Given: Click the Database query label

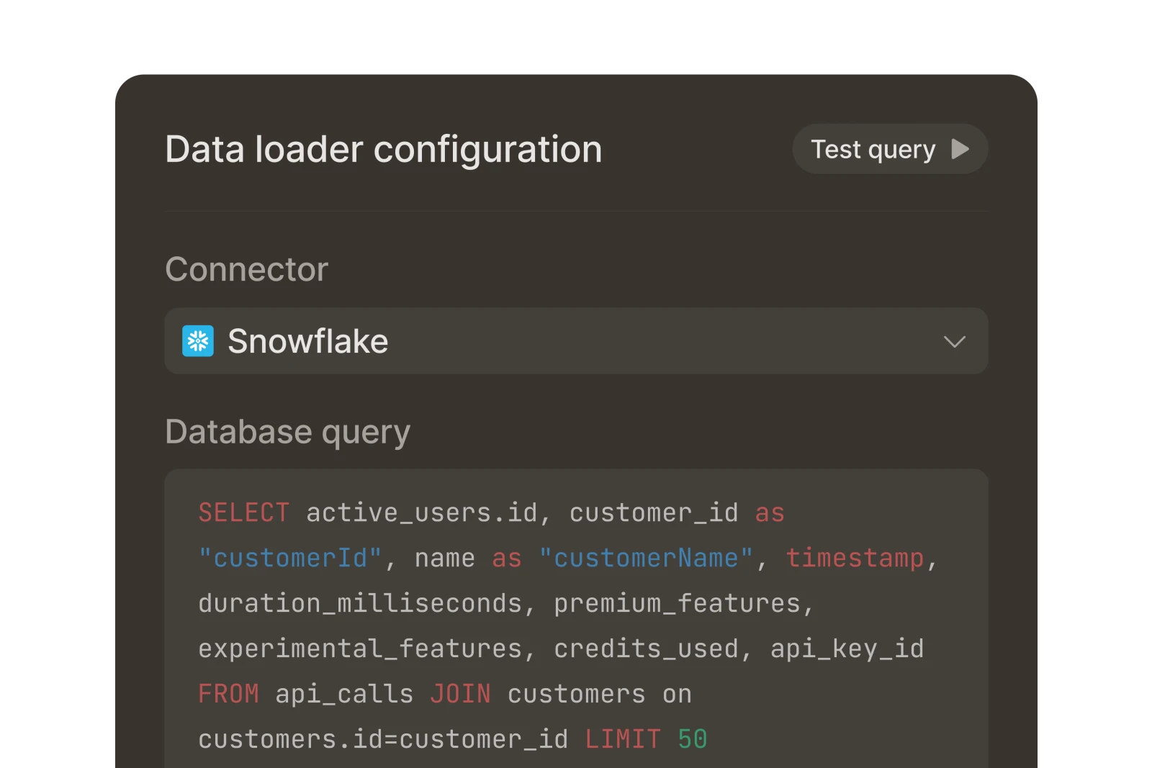Looking at the screenshot, I should pyautogui.click(x=288, y=433).
